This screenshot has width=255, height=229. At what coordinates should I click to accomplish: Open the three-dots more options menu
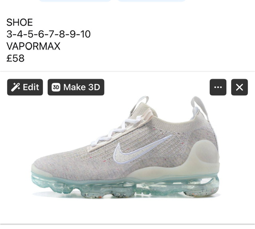tap(218, 87)
